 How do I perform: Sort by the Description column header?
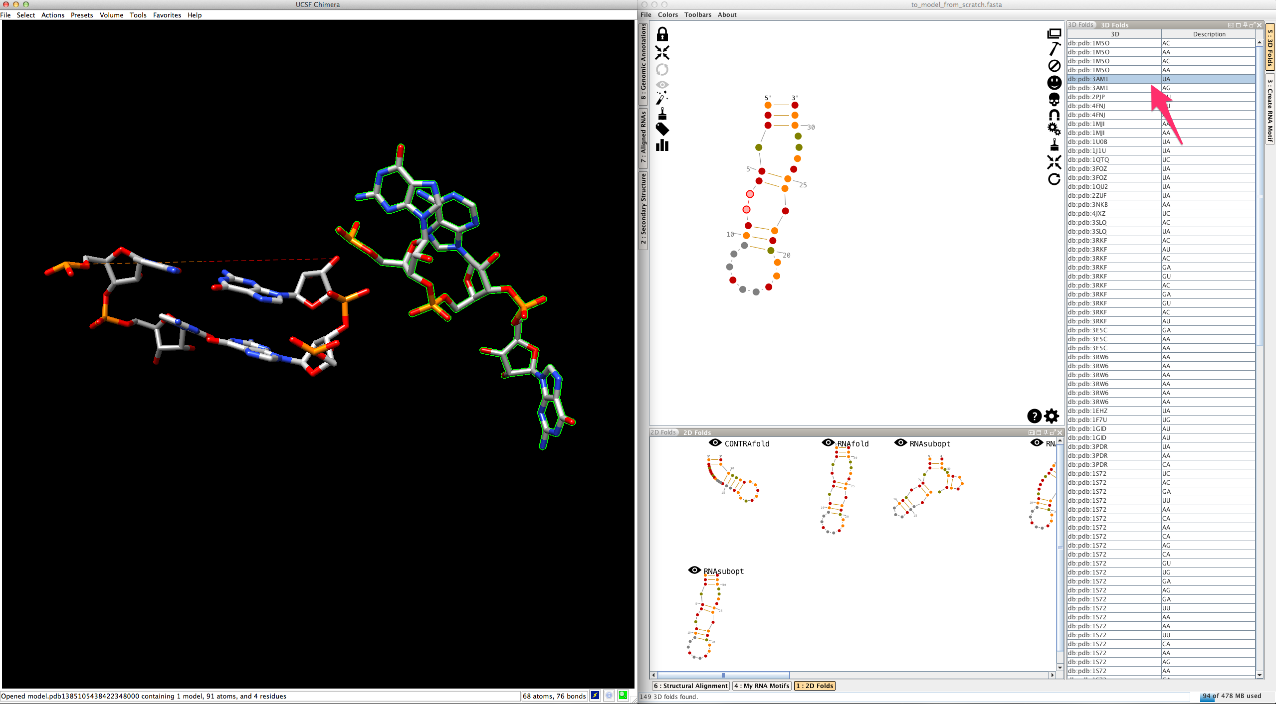coord(1209,34)
